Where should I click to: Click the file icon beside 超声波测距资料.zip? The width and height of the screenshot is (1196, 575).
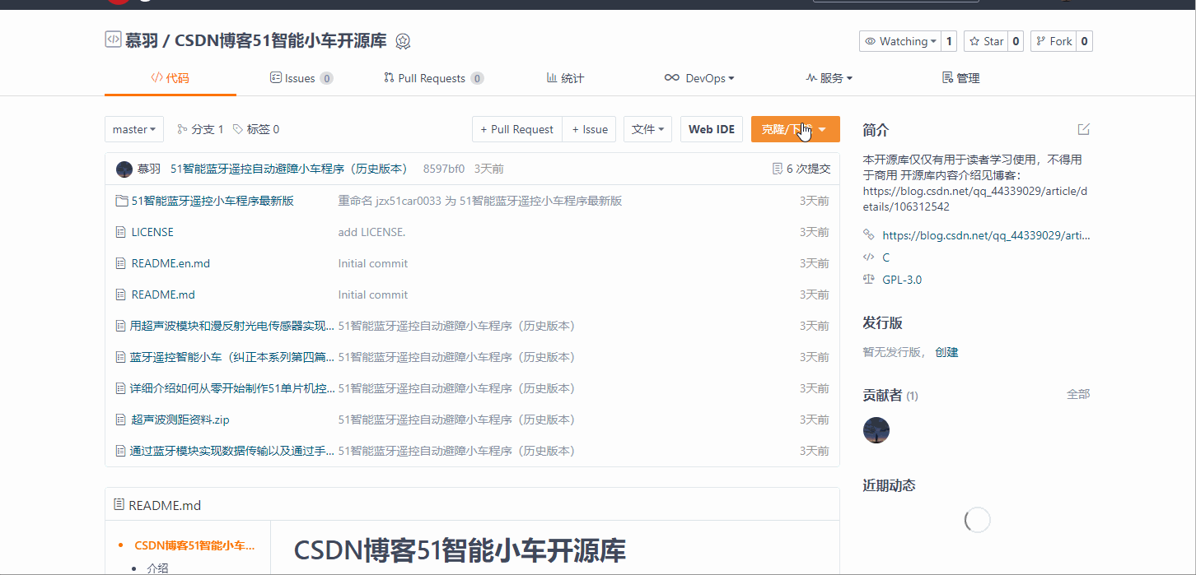121,420
